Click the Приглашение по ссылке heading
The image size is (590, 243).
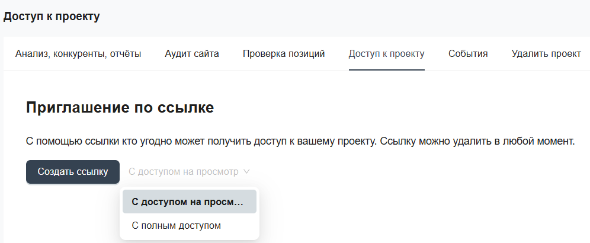pyautogui.click(x=120, y=108)
